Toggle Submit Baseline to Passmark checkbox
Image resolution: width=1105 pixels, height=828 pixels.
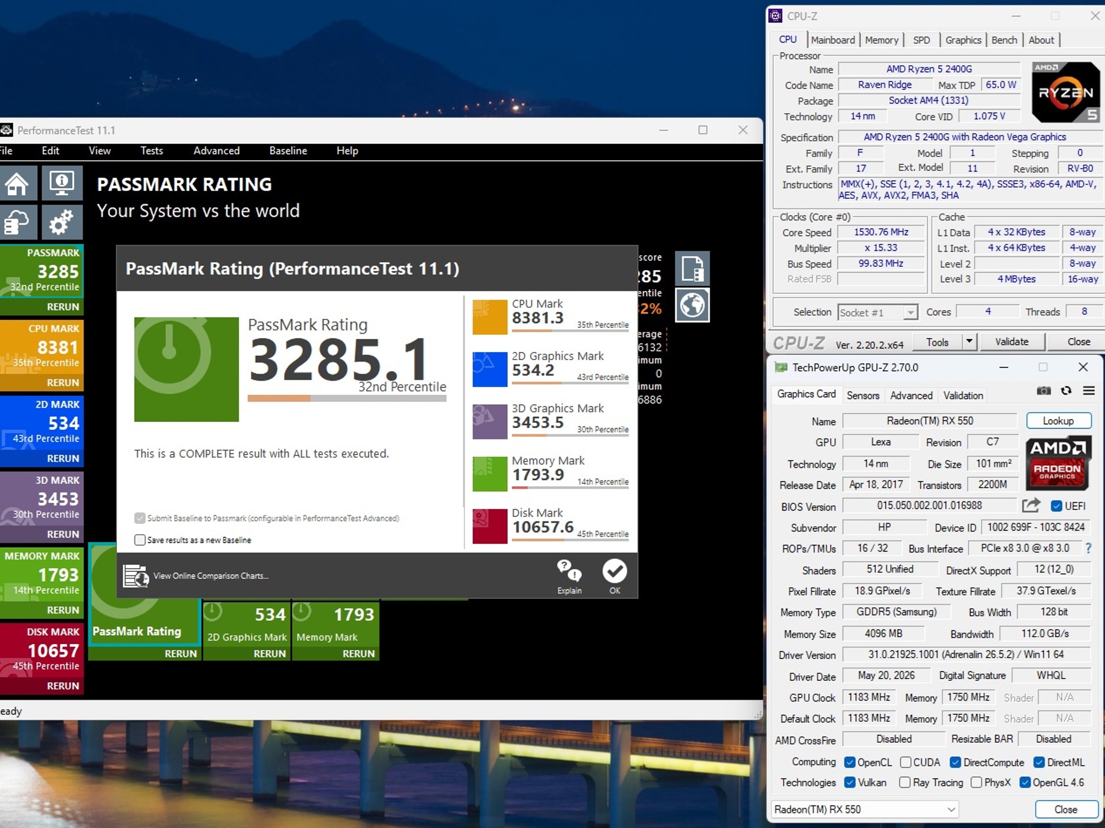(x=140, y=518)
